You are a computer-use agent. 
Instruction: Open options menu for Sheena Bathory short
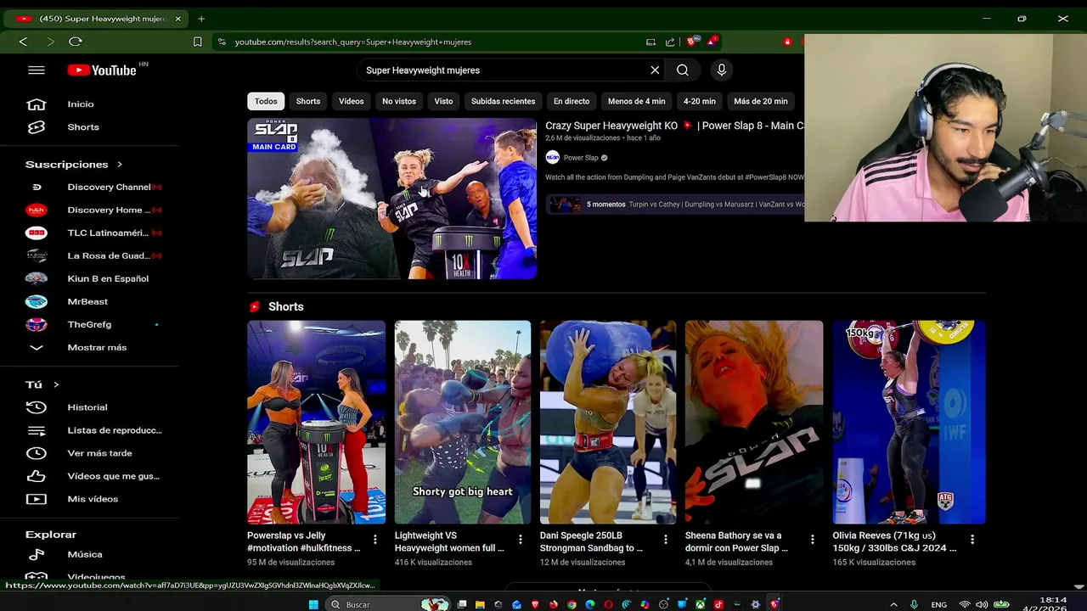pyautogui.click(x=813, y=539)
